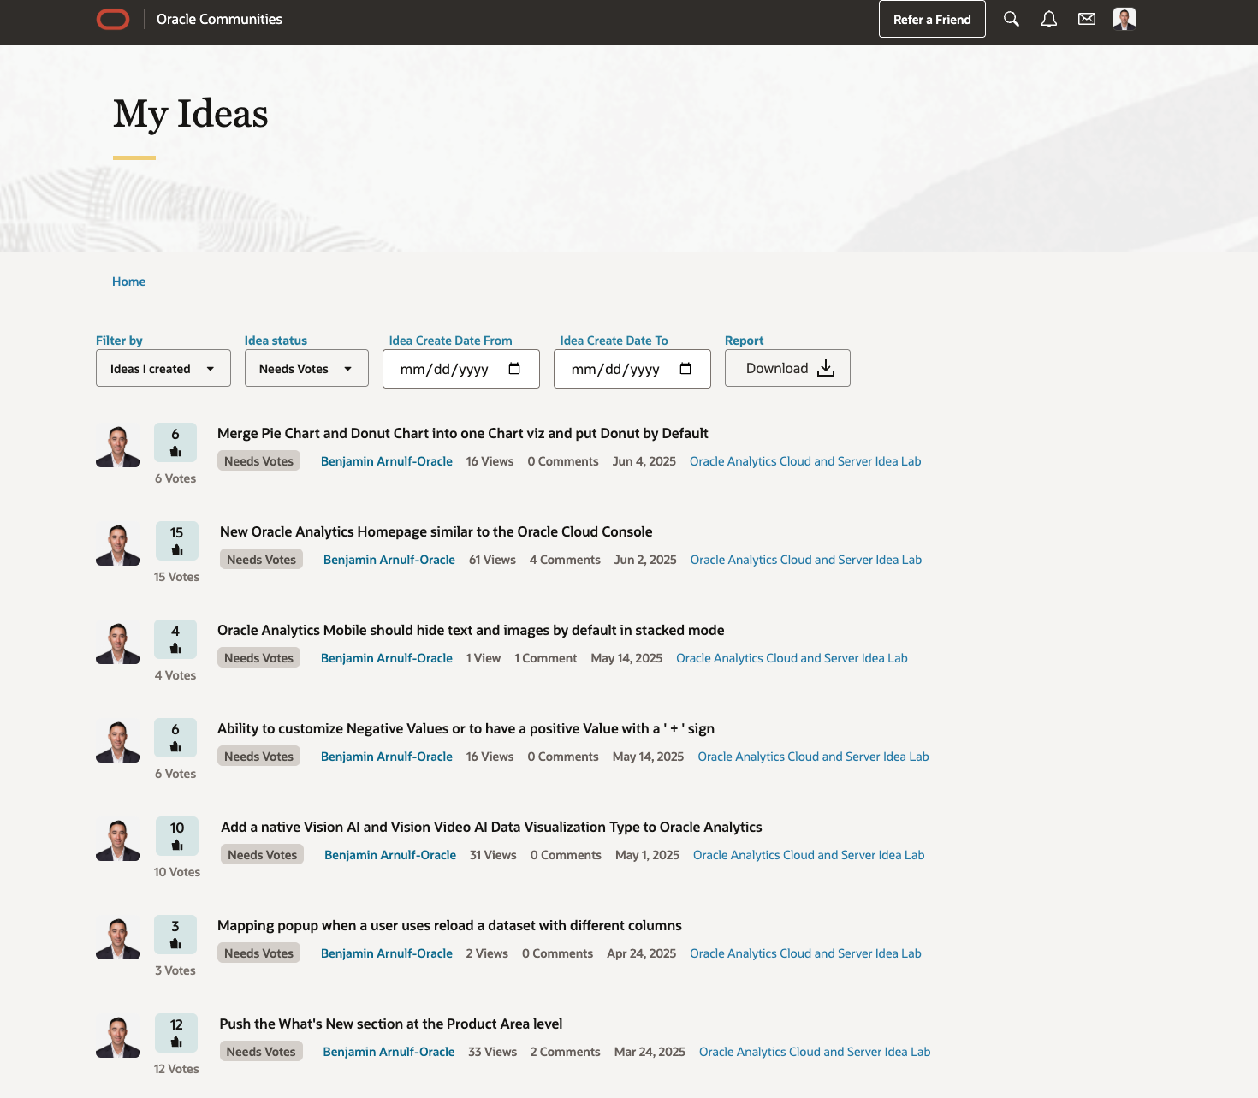Open the messages envelope icon
1258x1098 pixels.
pos(1087,19)
